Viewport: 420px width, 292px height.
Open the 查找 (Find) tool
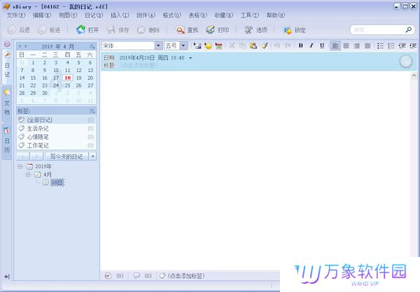click(187, 30)
